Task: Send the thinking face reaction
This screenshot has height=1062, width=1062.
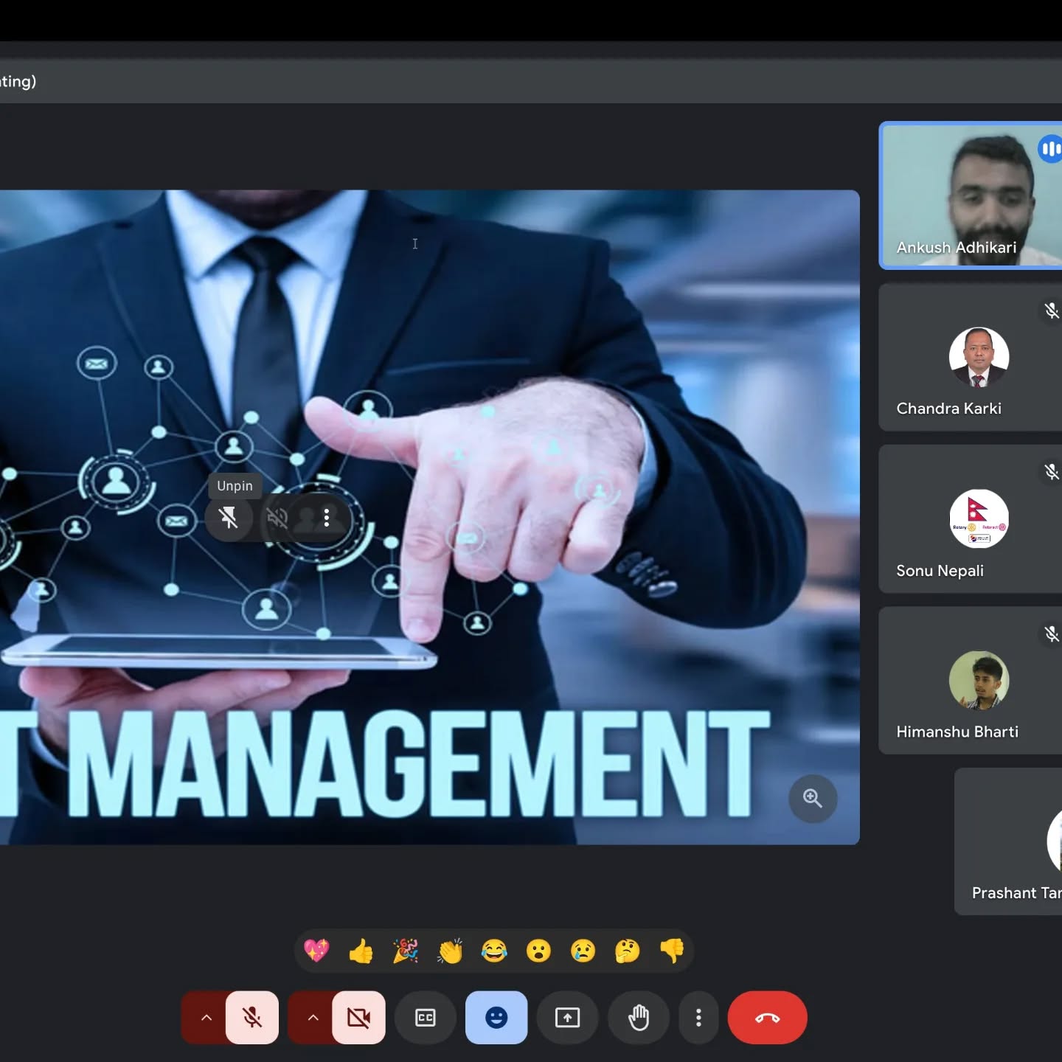Action: (628, 951)
